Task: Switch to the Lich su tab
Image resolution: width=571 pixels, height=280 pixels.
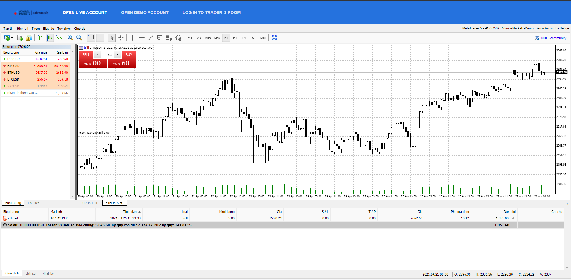Action: pos(30,273)
